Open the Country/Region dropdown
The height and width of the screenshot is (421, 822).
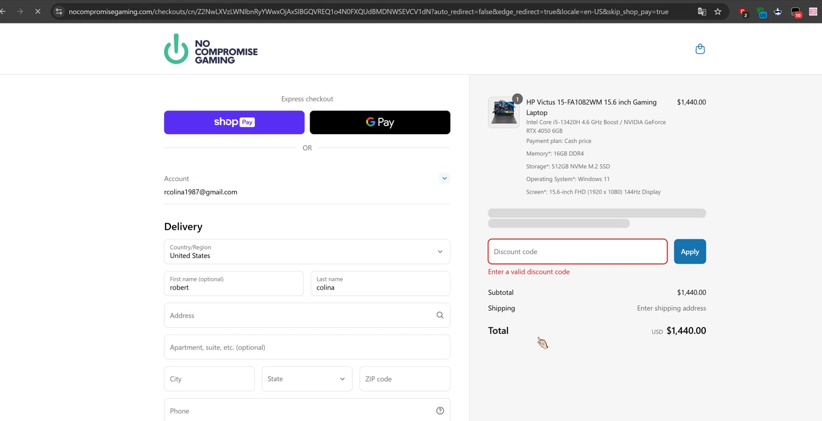[x=307, y=252]
